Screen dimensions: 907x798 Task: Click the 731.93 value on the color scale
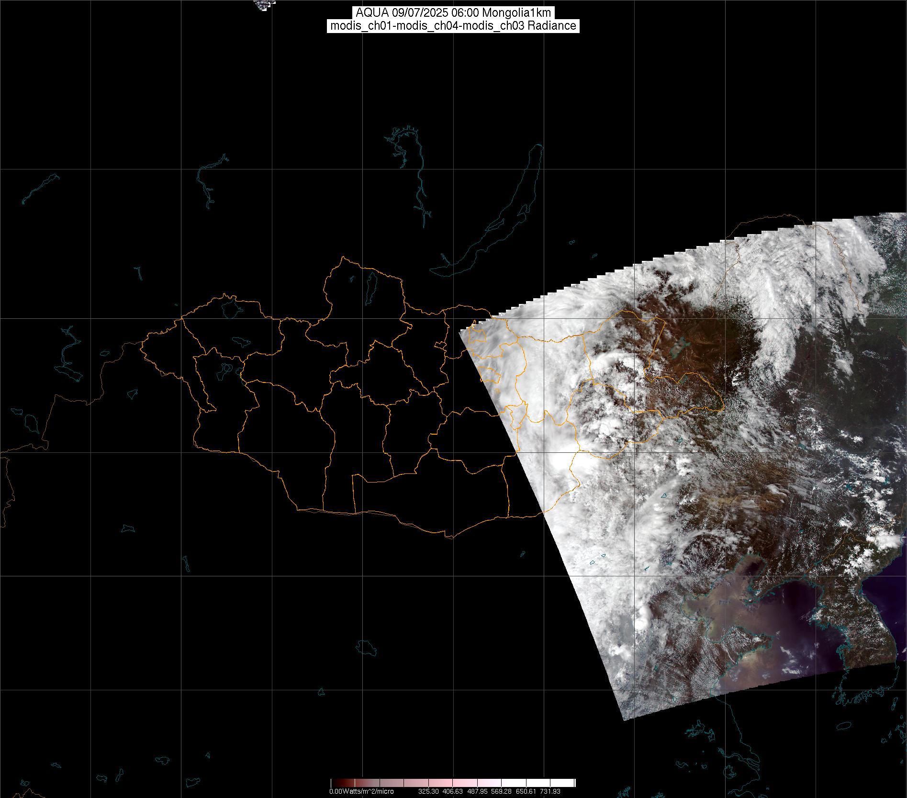[550, 791]
